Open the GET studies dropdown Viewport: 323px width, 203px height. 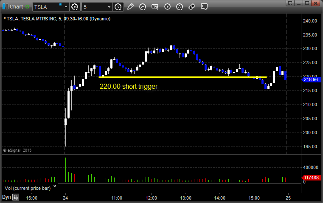pyautogui.click(x=155, y=7)
